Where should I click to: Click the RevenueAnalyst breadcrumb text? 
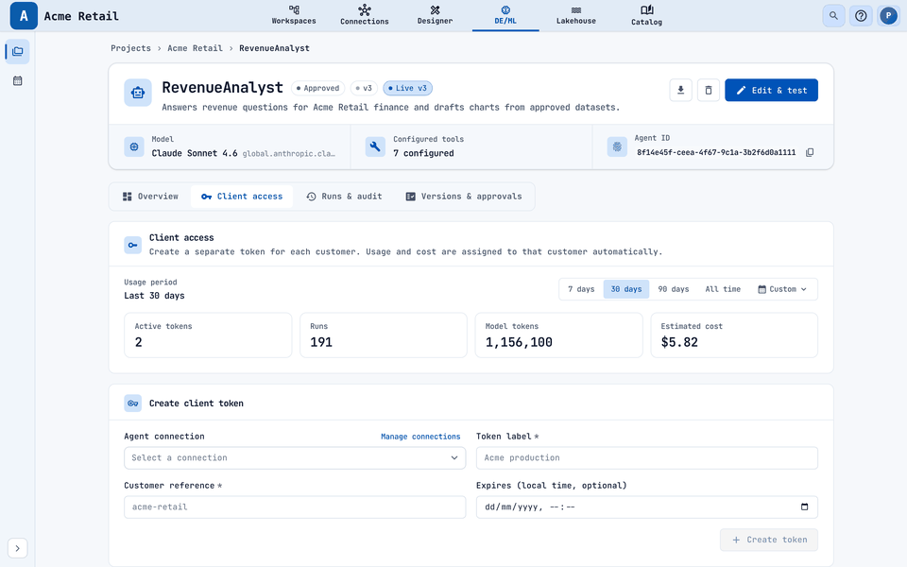(x=274, y=48)
